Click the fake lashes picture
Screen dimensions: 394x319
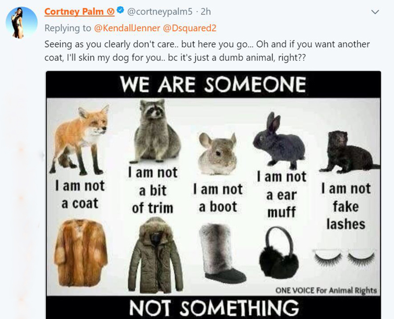coord(344,257)
